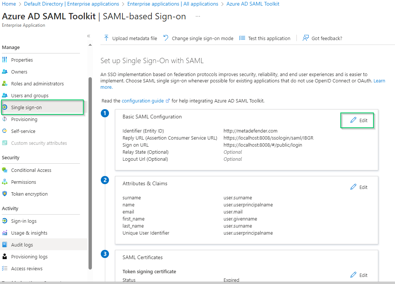Click the pencil icon for SAML Certificates
Viewport: 395px width, 284px height.
tap(353, 275)
